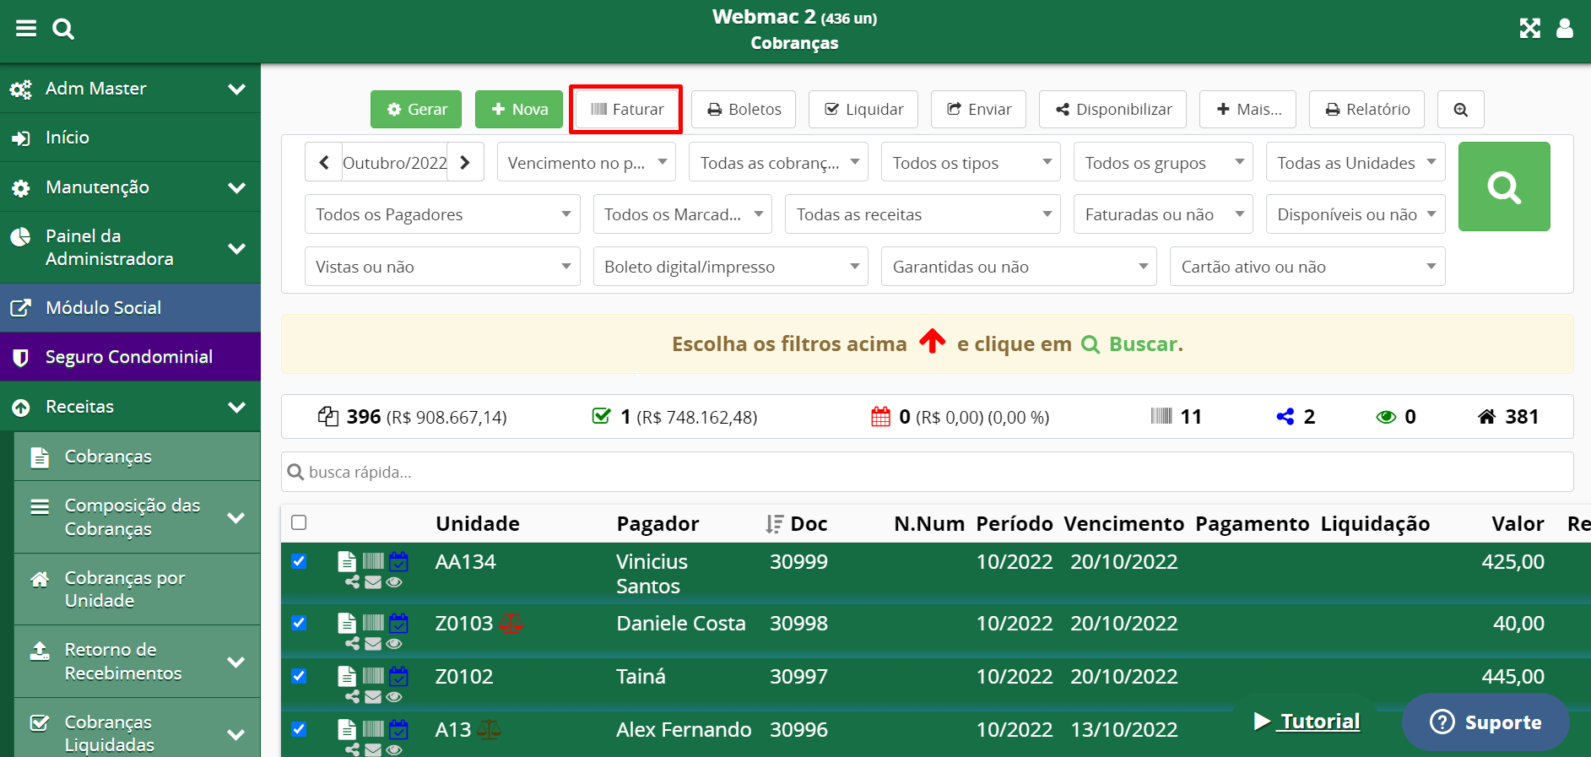Uncheck the A13 row checkbox
This screenshot has height=757, width=1591.
(x=299, y=729)
